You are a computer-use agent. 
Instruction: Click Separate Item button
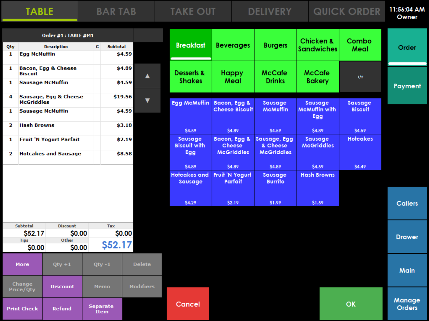click(102, 309)
